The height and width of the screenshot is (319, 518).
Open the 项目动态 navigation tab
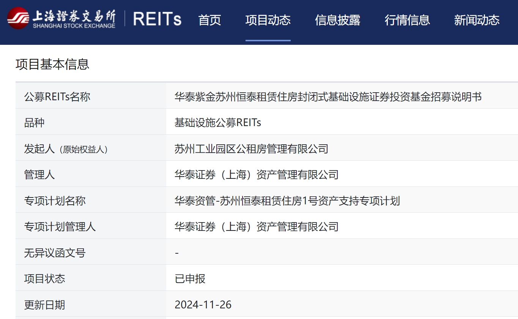[268, 20]
